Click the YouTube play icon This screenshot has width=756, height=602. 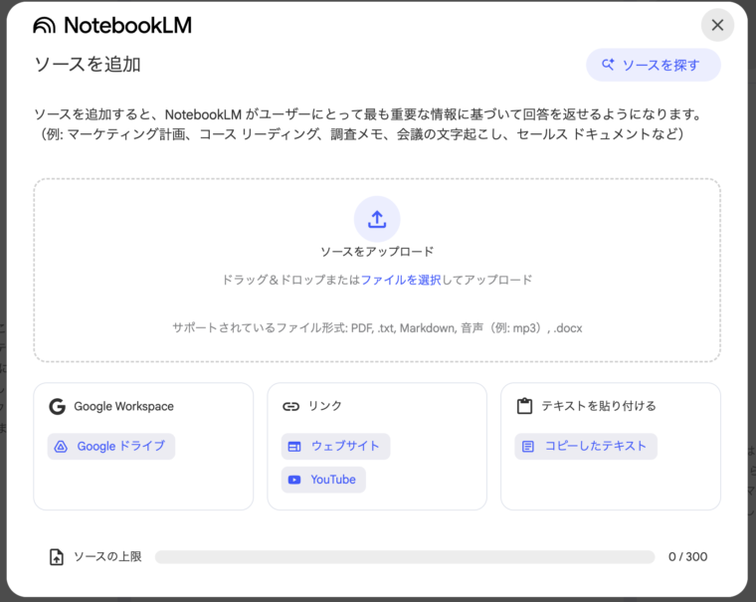point(293,480)
